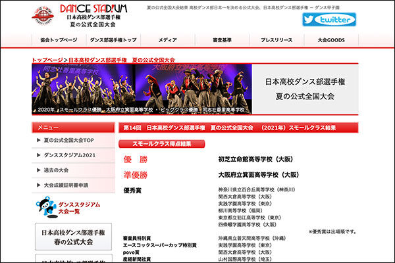The image size is (395, 263).
Task: Click the povo賞 award label
Action: point(131,252)
